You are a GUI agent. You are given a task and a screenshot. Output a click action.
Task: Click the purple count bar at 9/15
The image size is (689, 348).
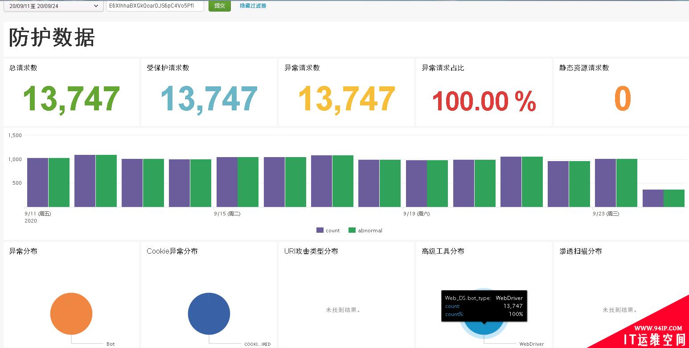(x=227, y=182)
